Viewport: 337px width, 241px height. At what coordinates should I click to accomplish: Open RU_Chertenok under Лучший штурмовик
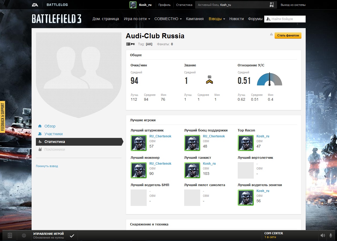point(160,136)
